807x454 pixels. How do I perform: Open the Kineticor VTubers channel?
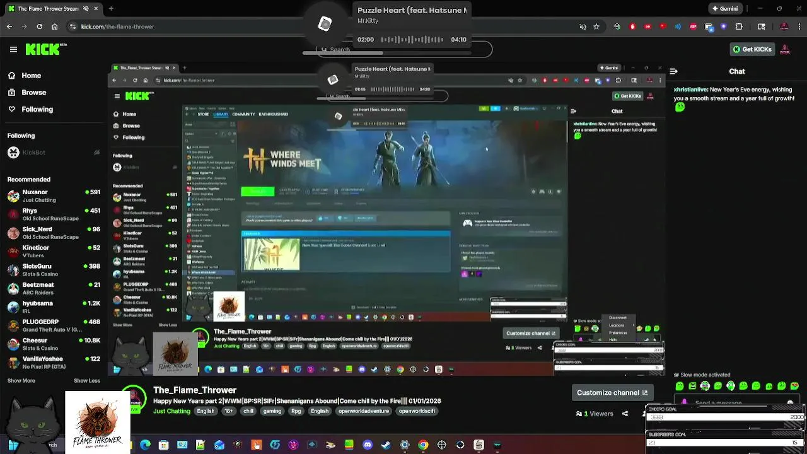tap(54, 251)
